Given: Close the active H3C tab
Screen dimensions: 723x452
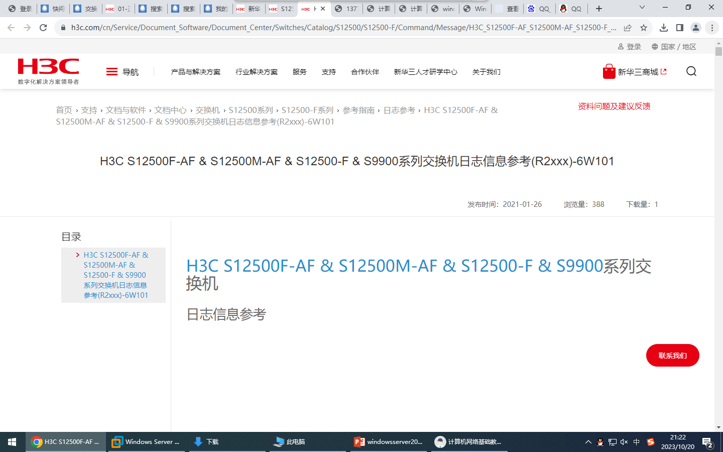Looking at the screenshot, I should tap(323, 9).
